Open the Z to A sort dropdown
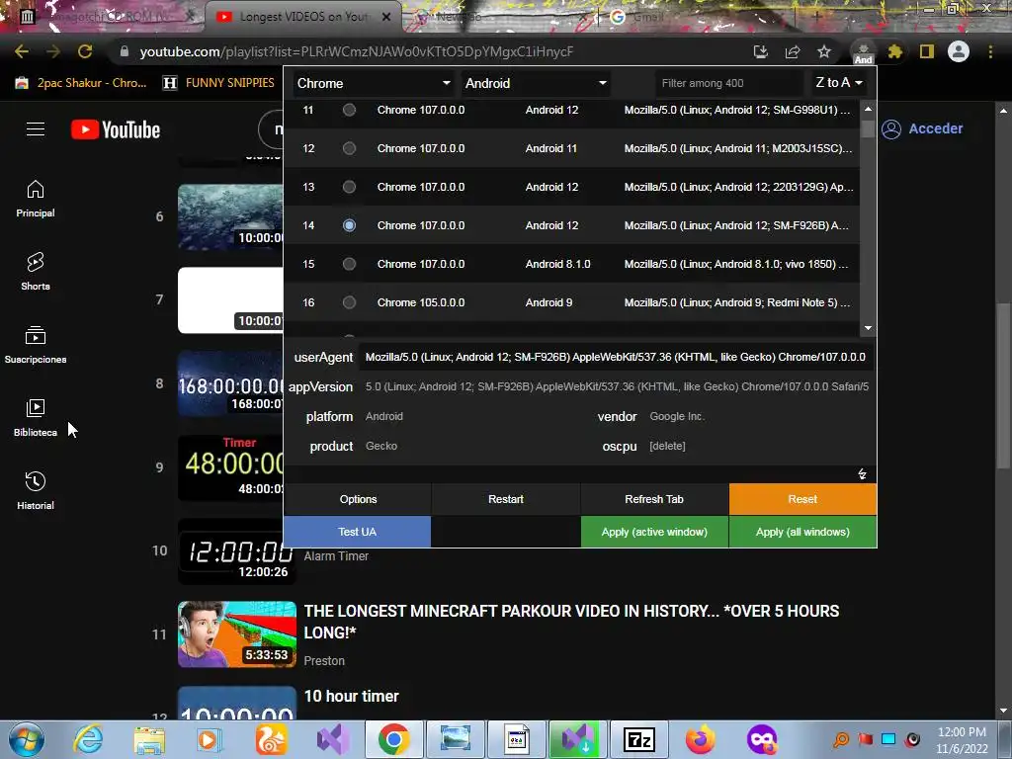Image resolution: width=1012 pixels, height=759 pixels. coord(838,83)
